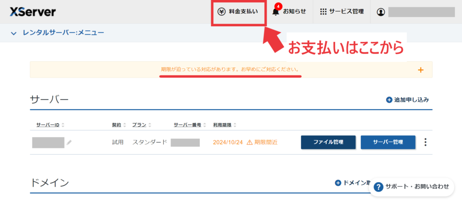
Task: Click the サーバー section heading
Action: (x=49, y=100)
